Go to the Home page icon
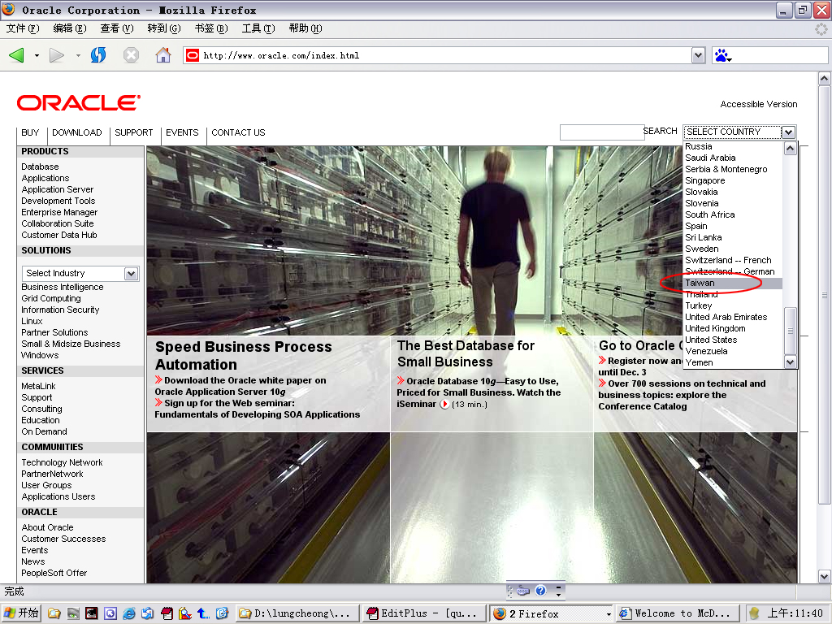The width and height of the screenshot is (832, 624). click(x=163, y=55)
